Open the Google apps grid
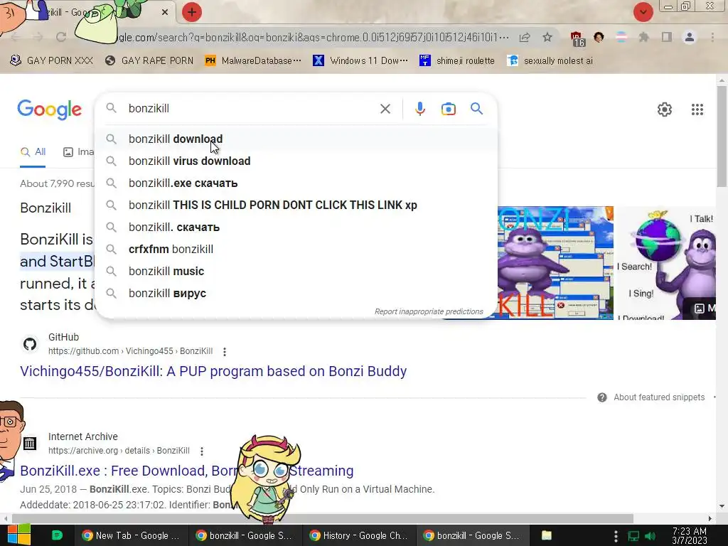728x546 pixels. 697,109
